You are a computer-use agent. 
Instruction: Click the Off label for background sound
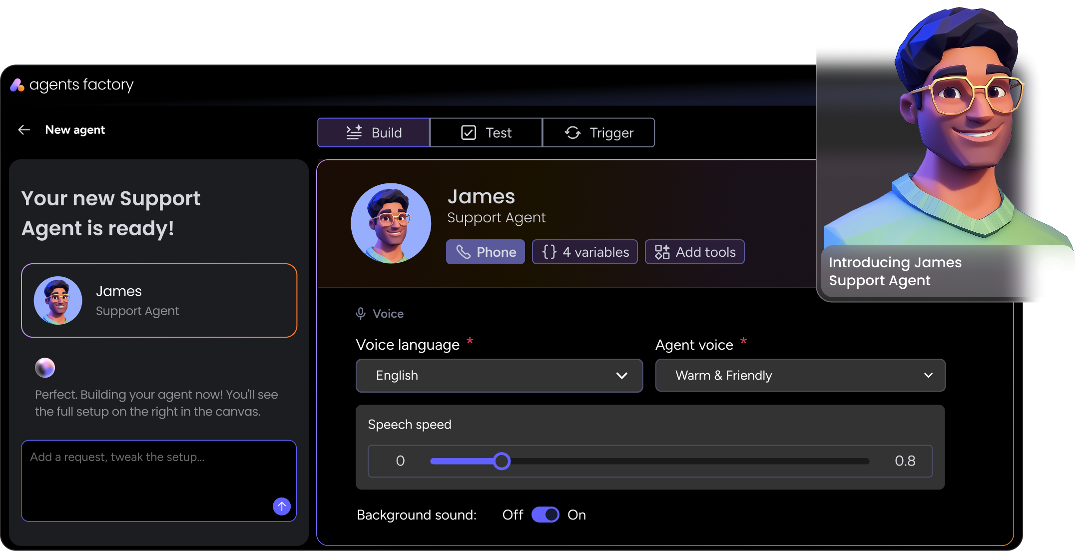[513, 515]
